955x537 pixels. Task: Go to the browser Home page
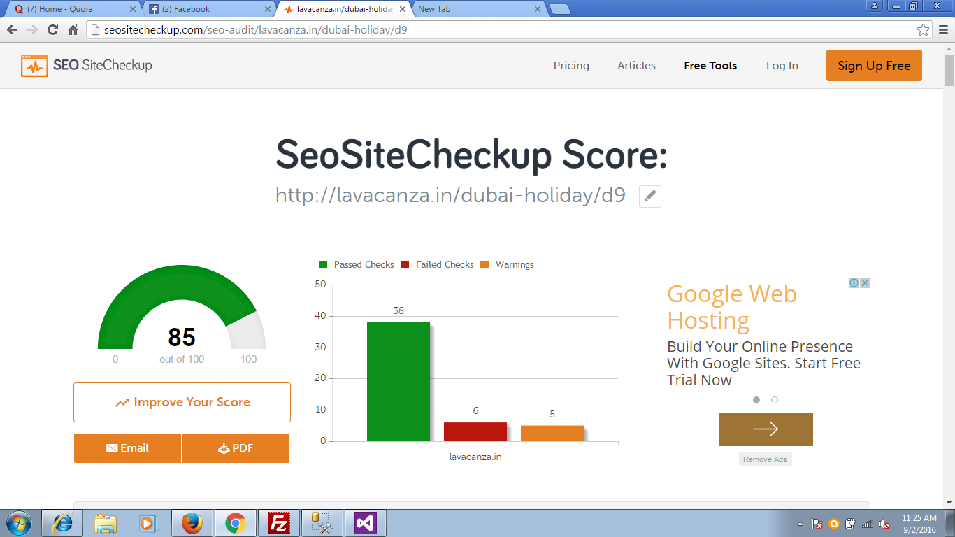click(x=73, y=30)
